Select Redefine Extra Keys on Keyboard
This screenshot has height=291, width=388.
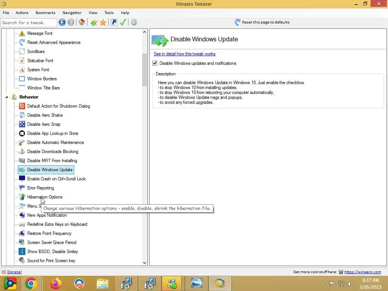click(x=57, y=224)
